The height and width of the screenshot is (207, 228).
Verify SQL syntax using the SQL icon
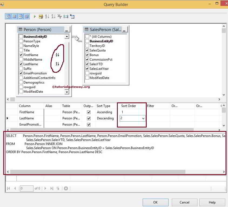pos(41,16)
